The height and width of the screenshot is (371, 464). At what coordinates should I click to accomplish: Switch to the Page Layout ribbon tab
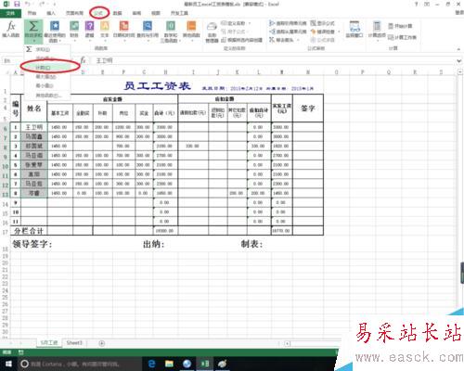(x=74, y=13)
